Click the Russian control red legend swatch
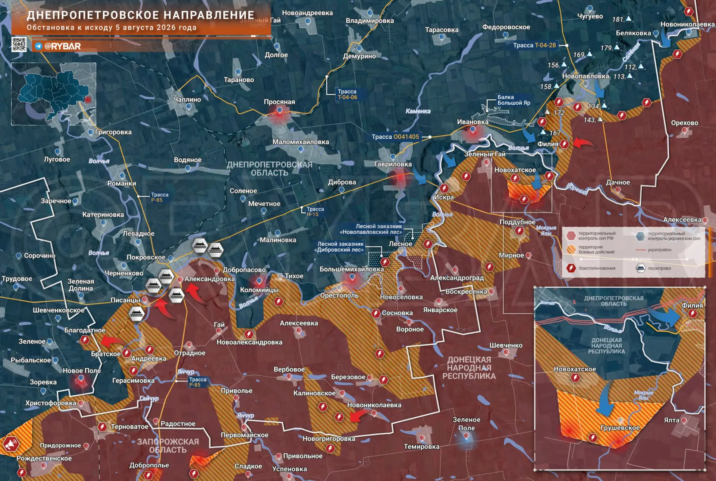The height and width of the screenshot is (481, 716). click(x=571, y=236)
